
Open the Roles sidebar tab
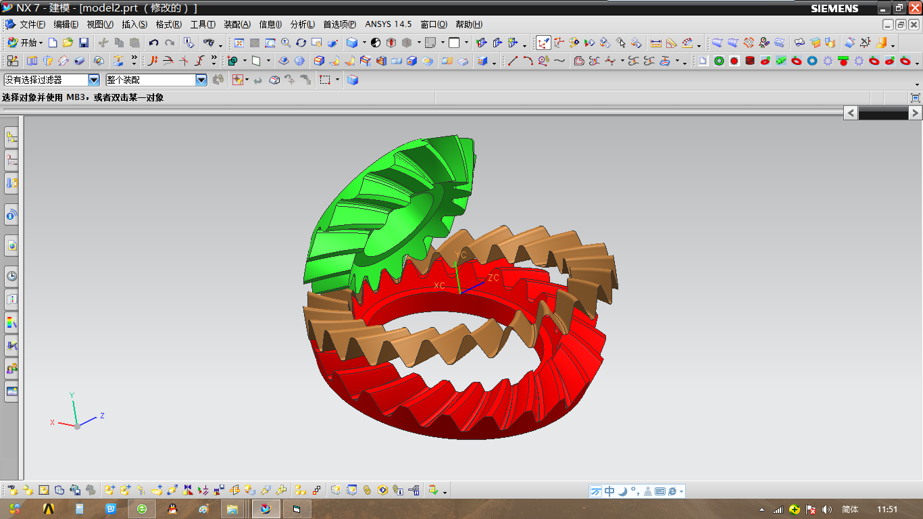click(x=11, y=368)
